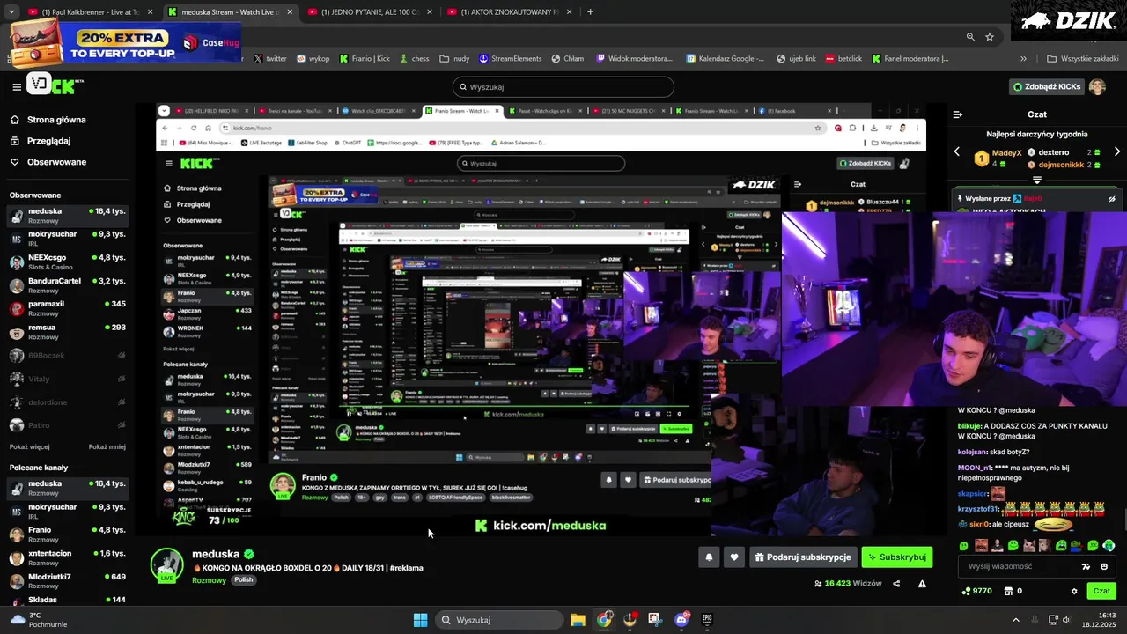The width and height of the screenshot is (1127, 634).
Task: Toggle follow heart for meduska
Action: point(733,557)
